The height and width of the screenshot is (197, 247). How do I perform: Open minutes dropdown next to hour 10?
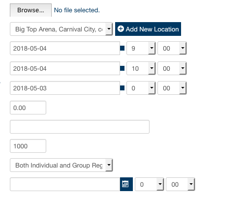pos(172,68)
